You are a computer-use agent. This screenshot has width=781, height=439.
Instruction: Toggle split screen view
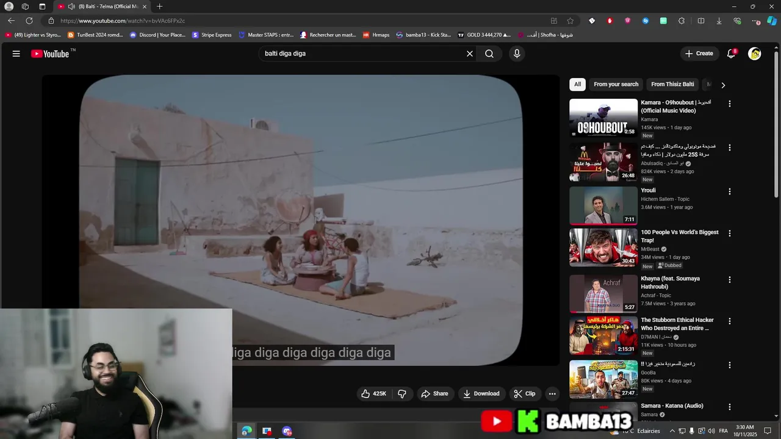pyautogui.click(x=701, y=21)
